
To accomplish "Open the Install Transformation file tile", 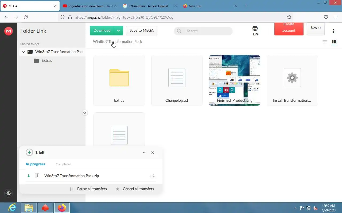I will pyautogui.click(x=292, y=80).
